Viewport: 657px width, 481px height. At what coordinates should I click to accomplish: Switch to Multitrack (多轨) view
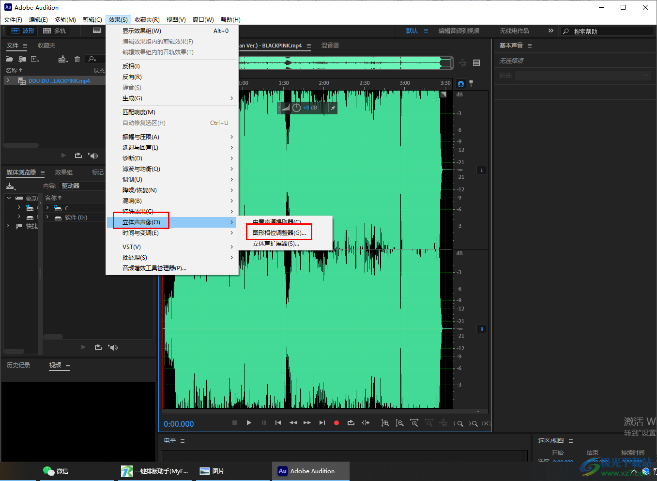(54, 31)
